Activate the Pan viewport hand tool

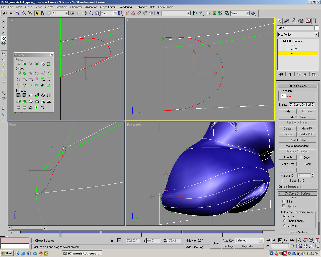pos(305,246)
